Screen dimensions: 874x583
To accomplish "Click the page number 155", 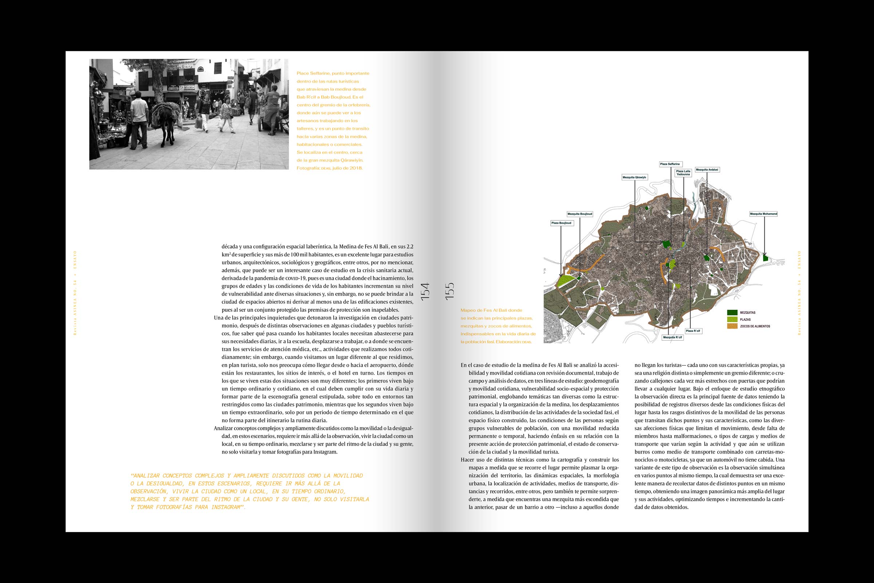I will (x=449, y=291).
